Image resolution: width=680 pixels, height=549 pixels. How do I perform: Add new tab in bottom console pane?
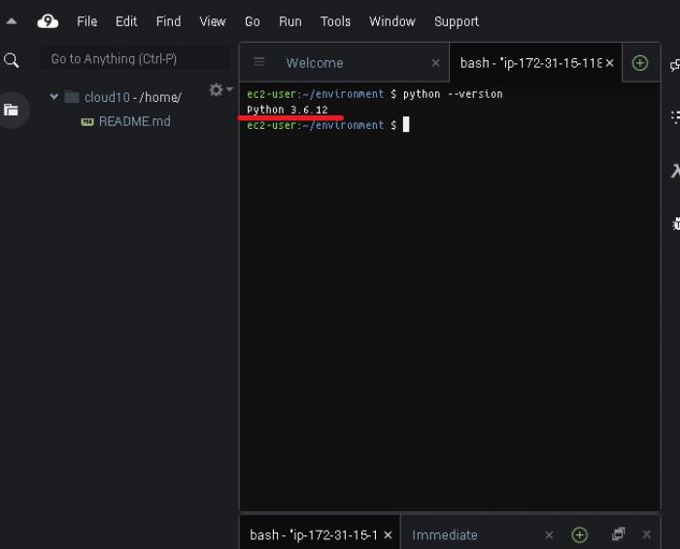point(580,534)
